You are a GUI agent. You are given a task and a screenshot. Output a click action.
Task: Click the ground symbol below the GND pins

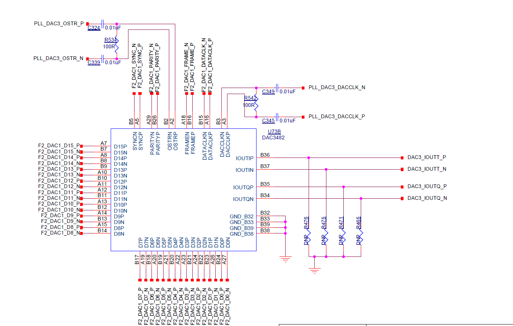tap(285, 259)
